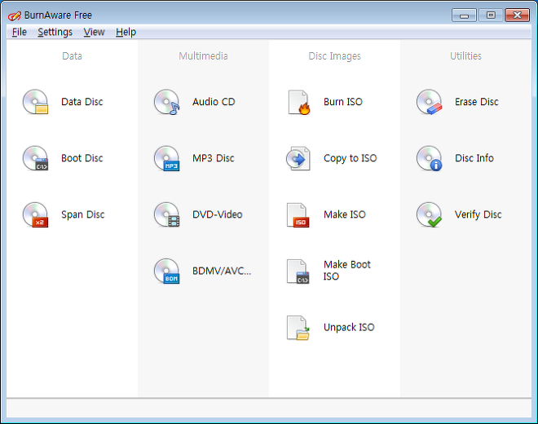The image size is (538, 424).
Task: Select the Copy to ISO label
Action: coord(351,158)
